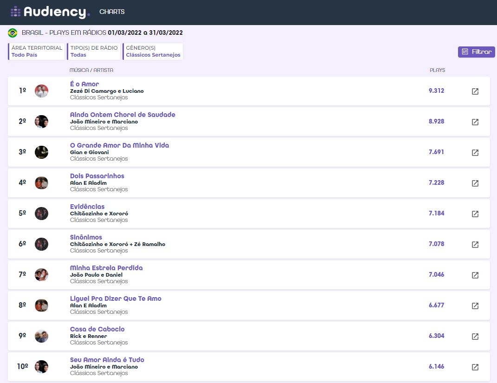Open song link Liguei Pra Dizer Que Te Amo
The image size is (497, 383).
point(116,299)
